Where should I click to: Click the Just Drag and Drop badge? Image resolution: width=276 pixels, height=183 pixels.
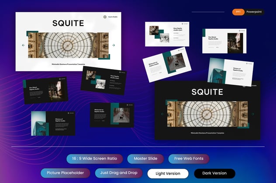[119, 173]
